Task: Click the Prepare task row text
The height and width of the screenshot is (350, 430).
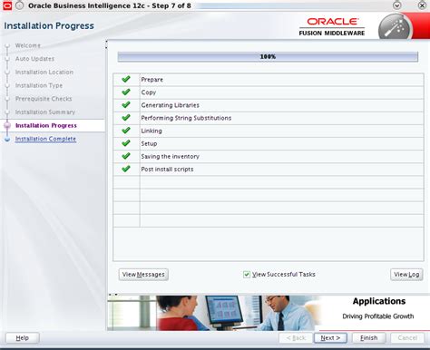Action: click(x=152, y=80)
